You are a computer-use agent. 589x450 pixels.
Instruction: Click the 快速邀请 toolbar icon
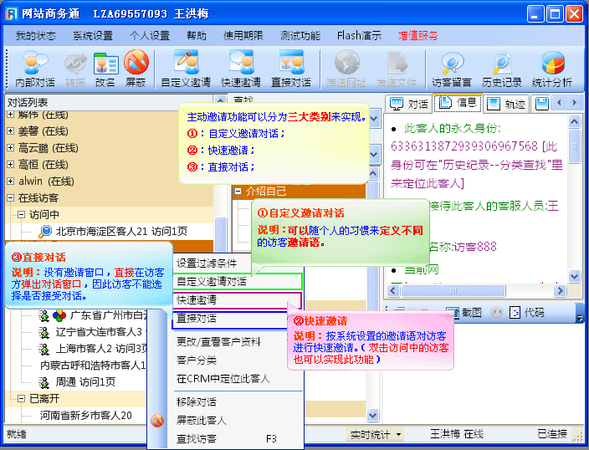pos(241,69)
